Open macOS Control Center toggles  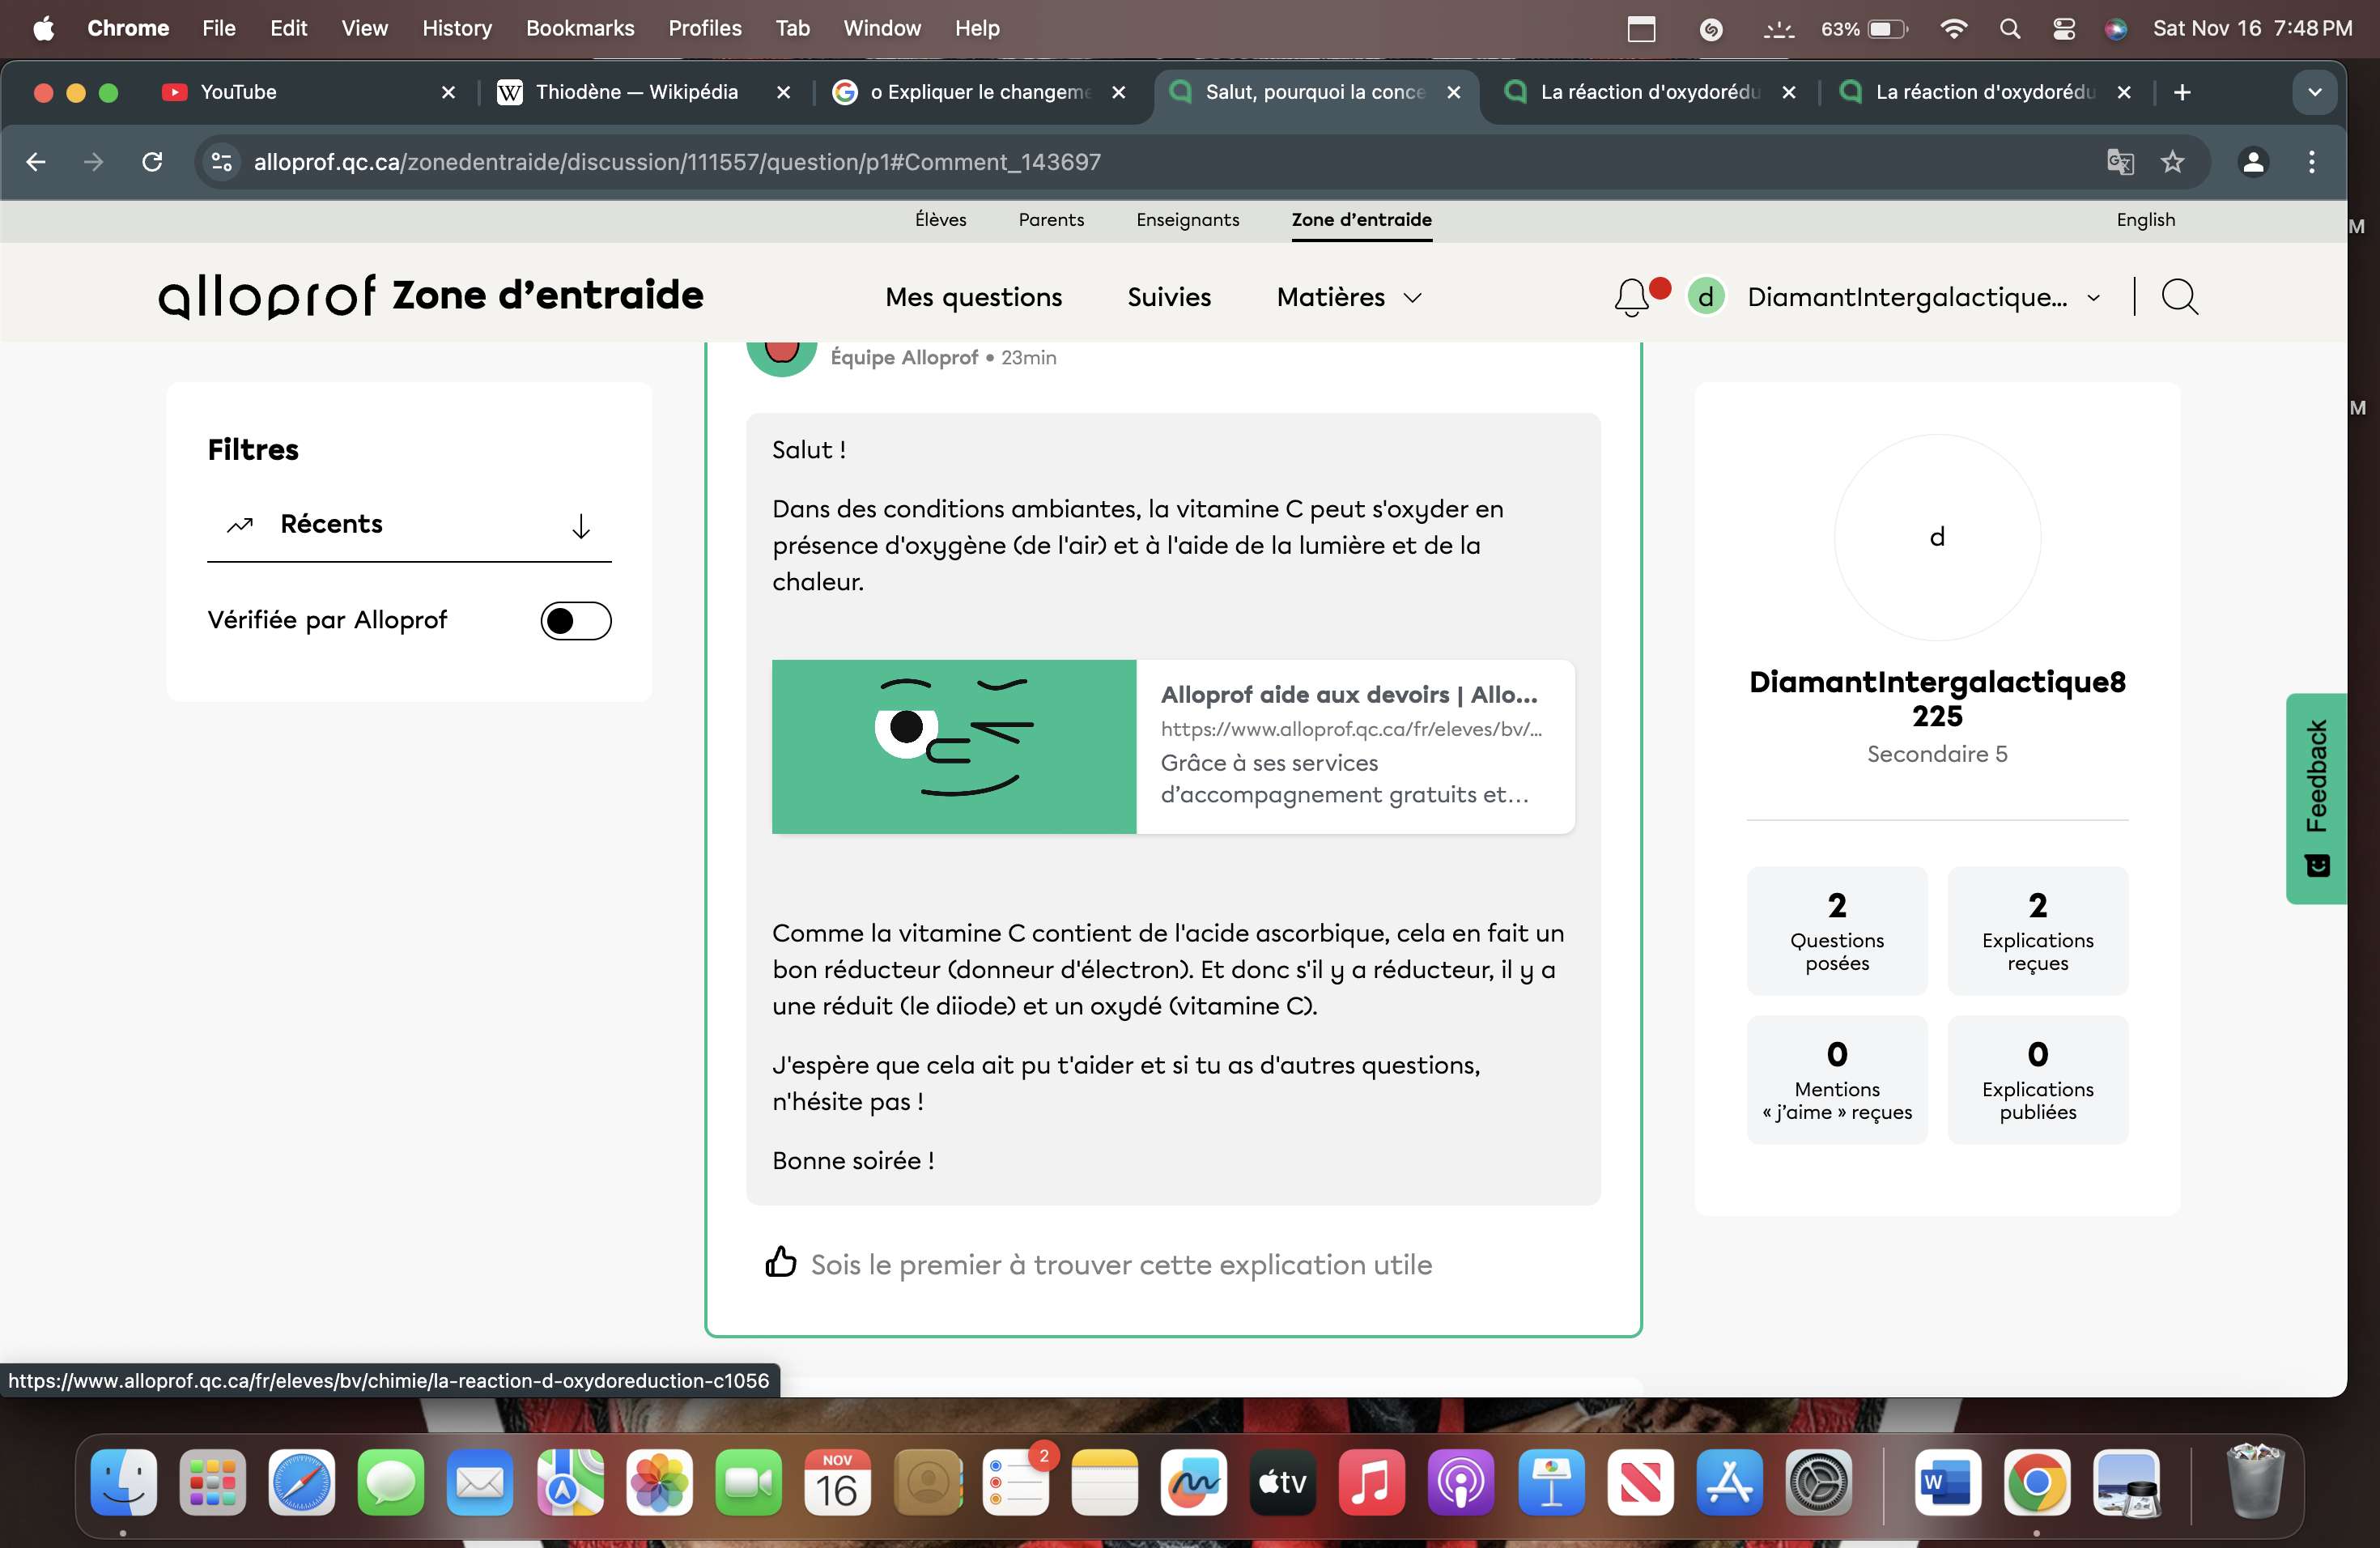2063,29
